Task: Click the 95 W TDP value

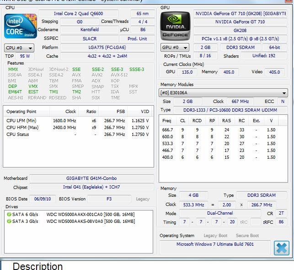Action: coord(25,56)
